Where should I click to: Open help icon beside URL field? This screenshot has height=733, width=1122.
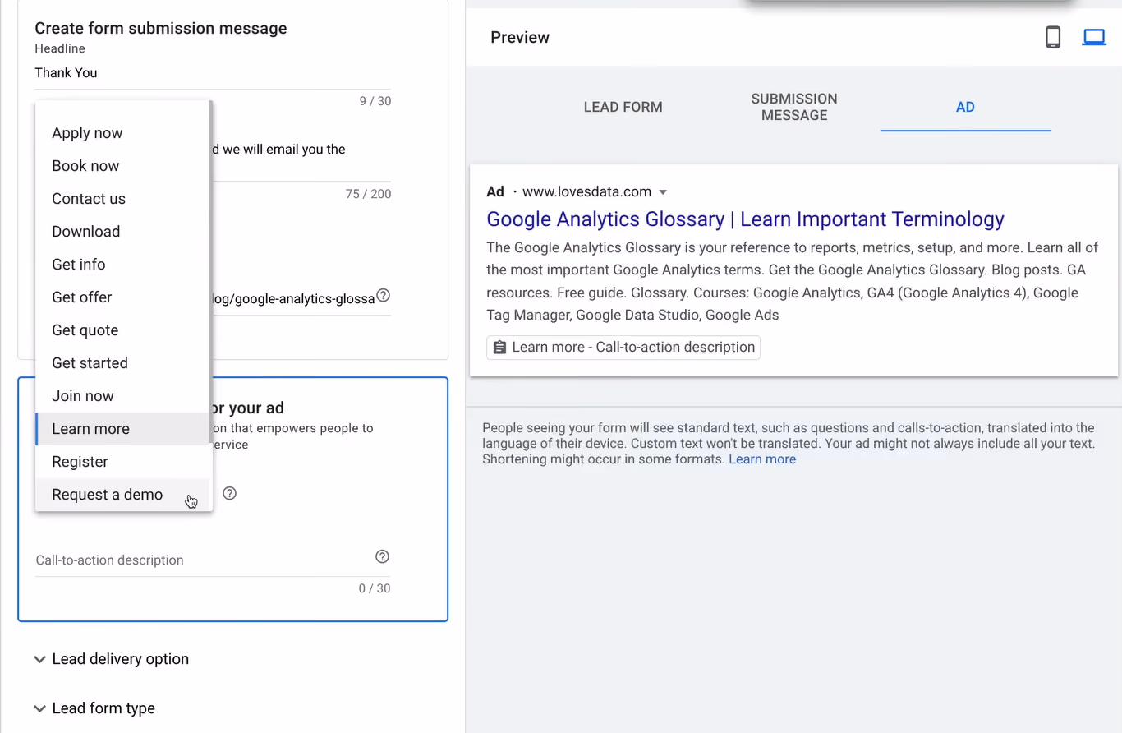(x=383, y=296)
